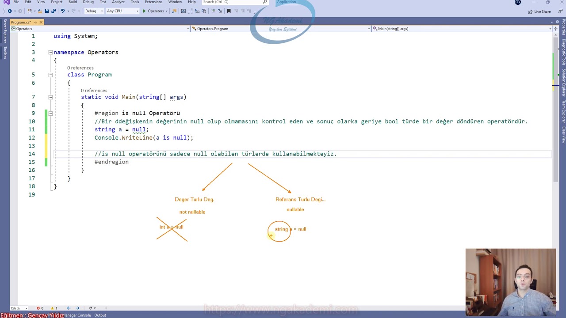Close the Program.cs tab
Image resolution: width=566 pixels, height=318 pixels.
coord(41,23)
